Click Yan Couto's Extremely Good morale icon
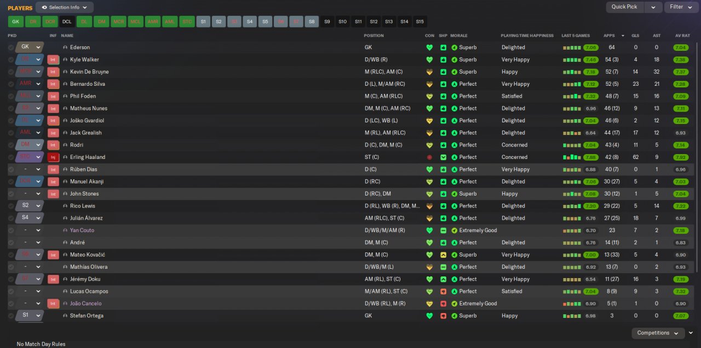701x348 pixels. pyautogui.click(x=454, y=231)
